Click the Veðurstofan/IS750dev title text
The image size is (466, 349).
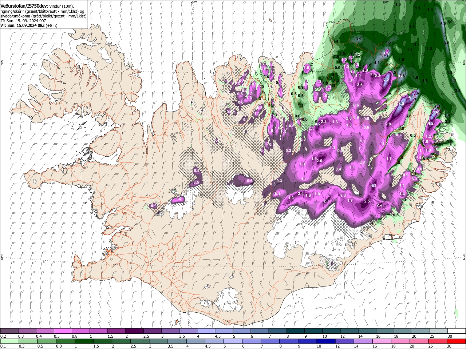(24, 6)
